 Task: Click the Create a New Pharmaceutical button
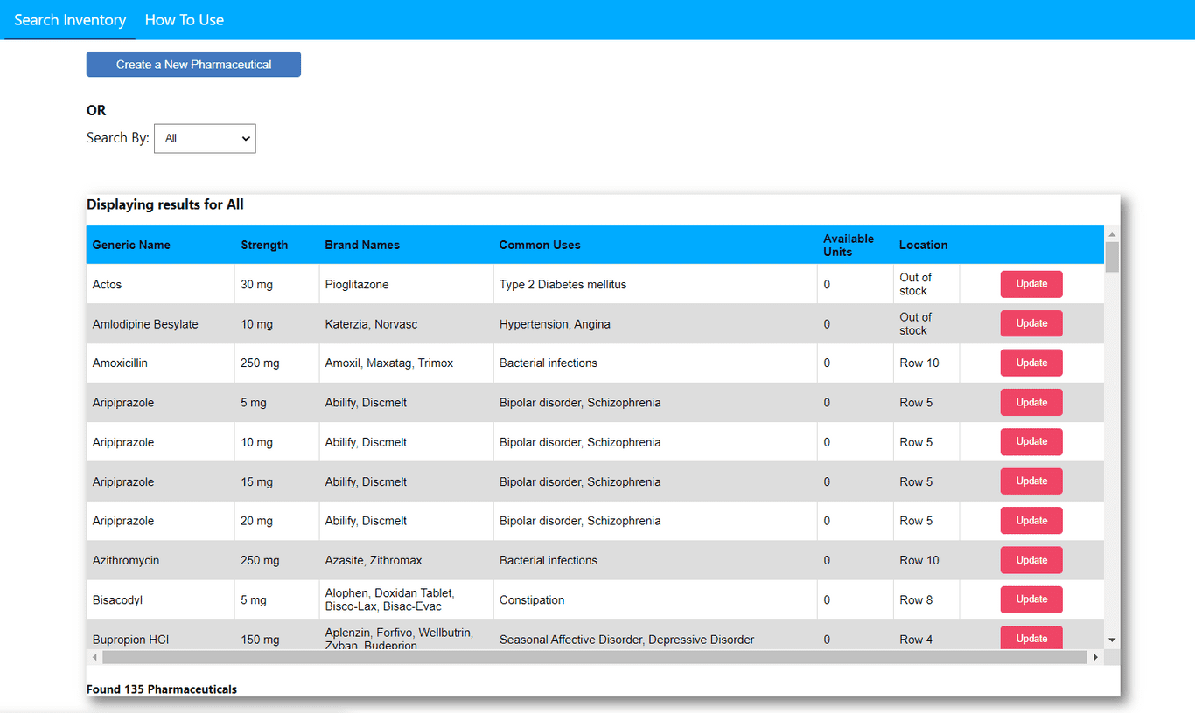(x=192, y=64)
